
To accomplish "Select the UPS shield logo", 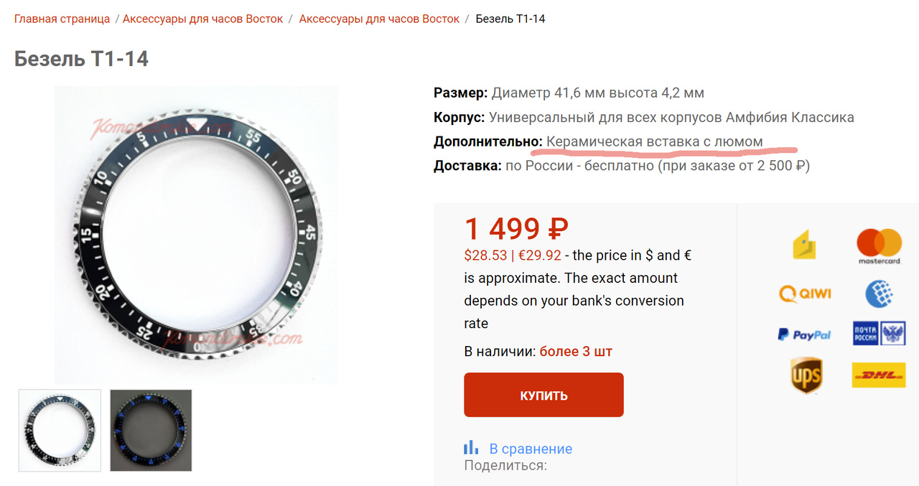I will pos(806,375).
